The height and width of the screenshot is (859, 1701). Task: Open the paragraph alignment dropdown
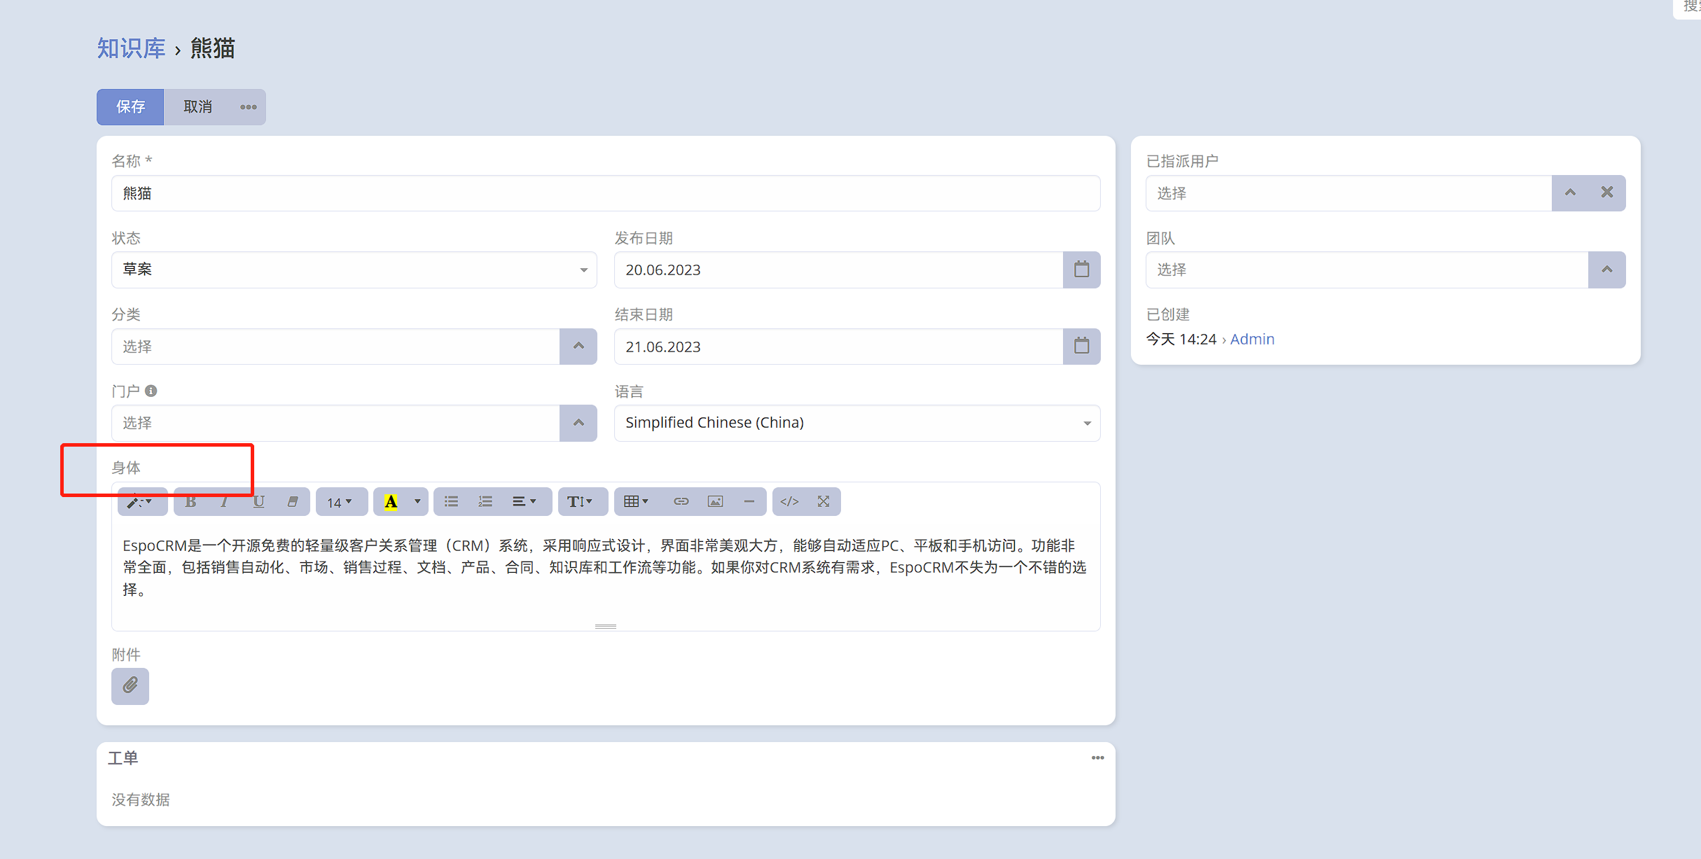tap(525, 501)
